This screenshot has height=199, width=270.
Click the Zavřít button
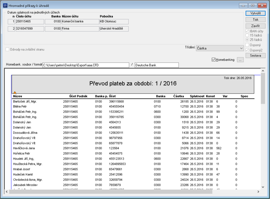[x=255, y=26]
